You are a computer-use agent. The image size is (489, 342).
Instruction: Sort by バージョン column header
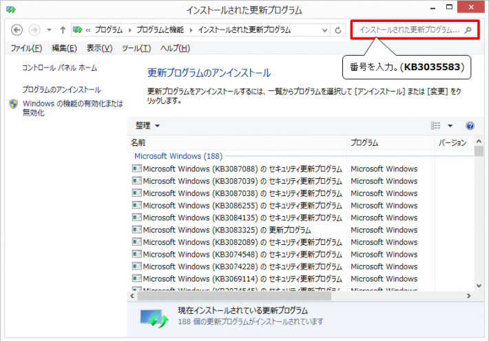pos(454,142)
